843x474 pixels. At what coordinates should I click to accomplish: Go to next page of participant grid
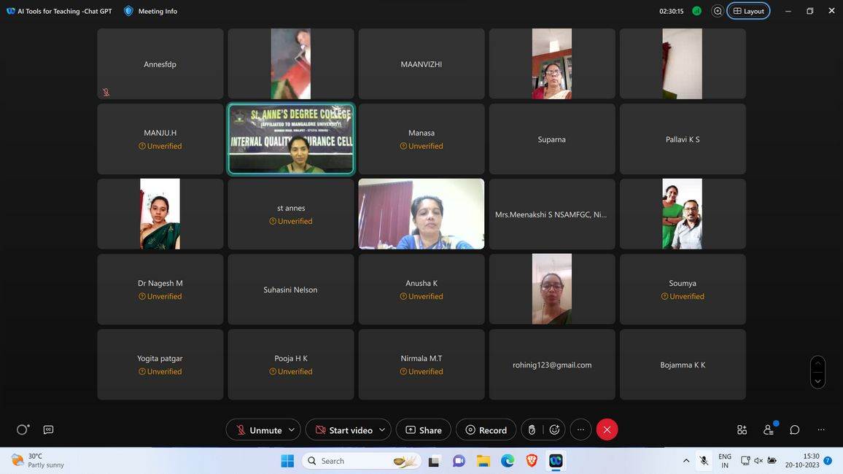coord(817,381)
